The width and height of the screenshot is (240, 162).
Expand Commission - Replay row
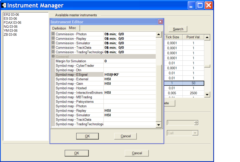tap(53, 38)
